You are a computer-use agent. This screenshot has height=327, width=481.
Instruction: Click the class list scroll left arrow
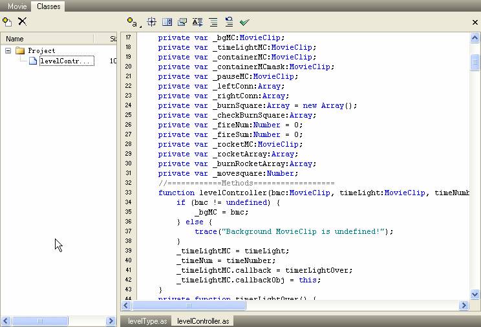click(x=6, y=321)
